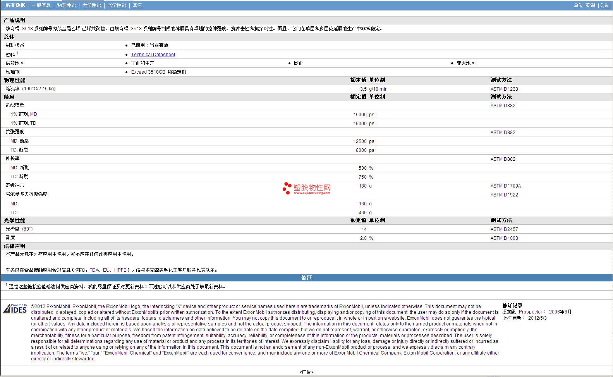
Task: Select the 500 % elongation value
Action: [366, 168]
